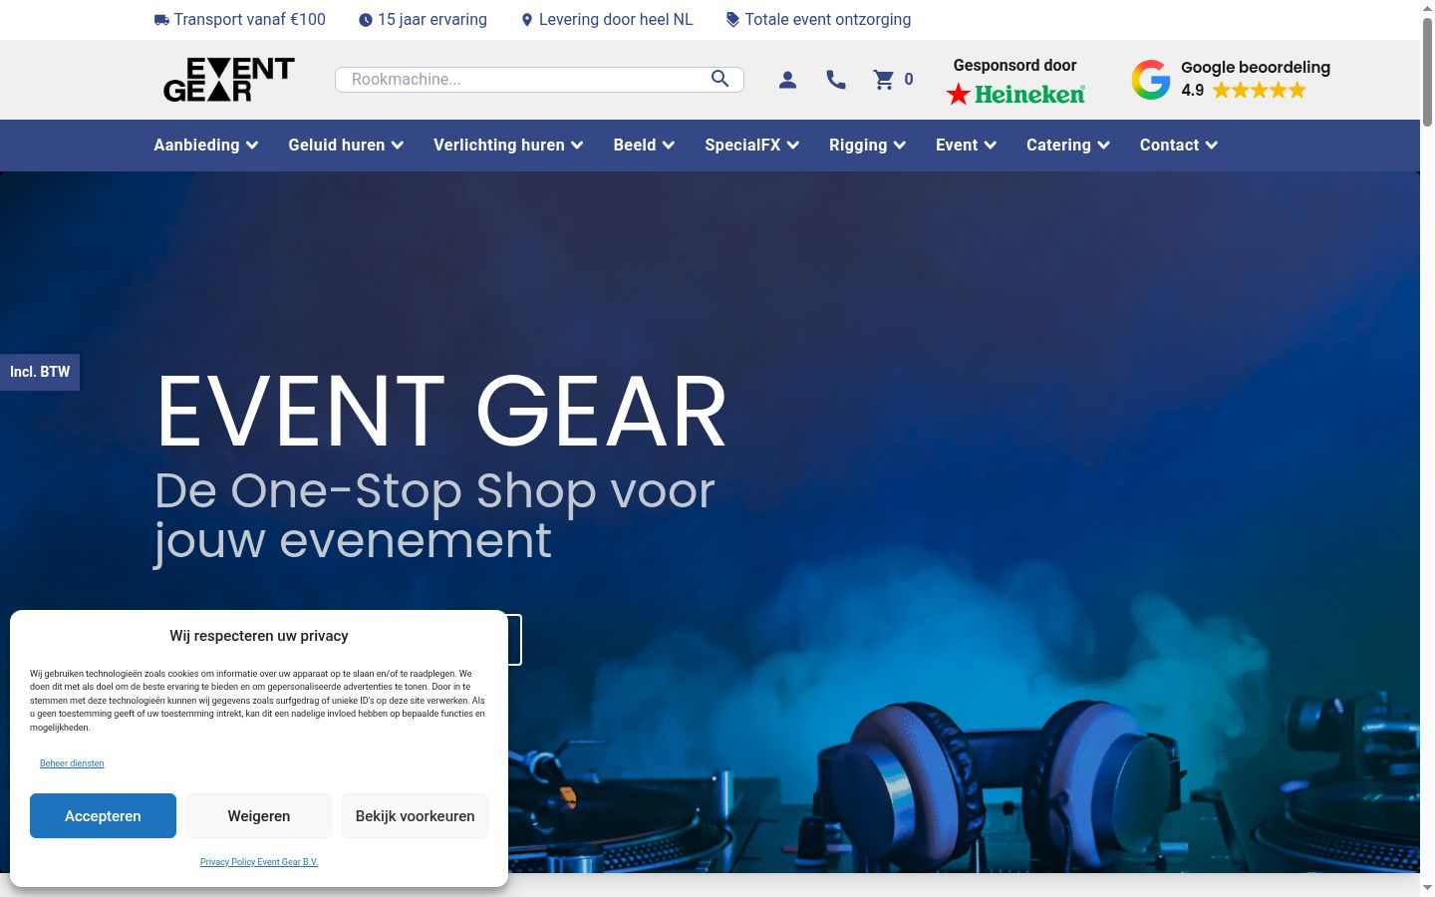Open the Beheer diensten link
The height and width of the screenshot is (897, 1435).
pos(72,763)
